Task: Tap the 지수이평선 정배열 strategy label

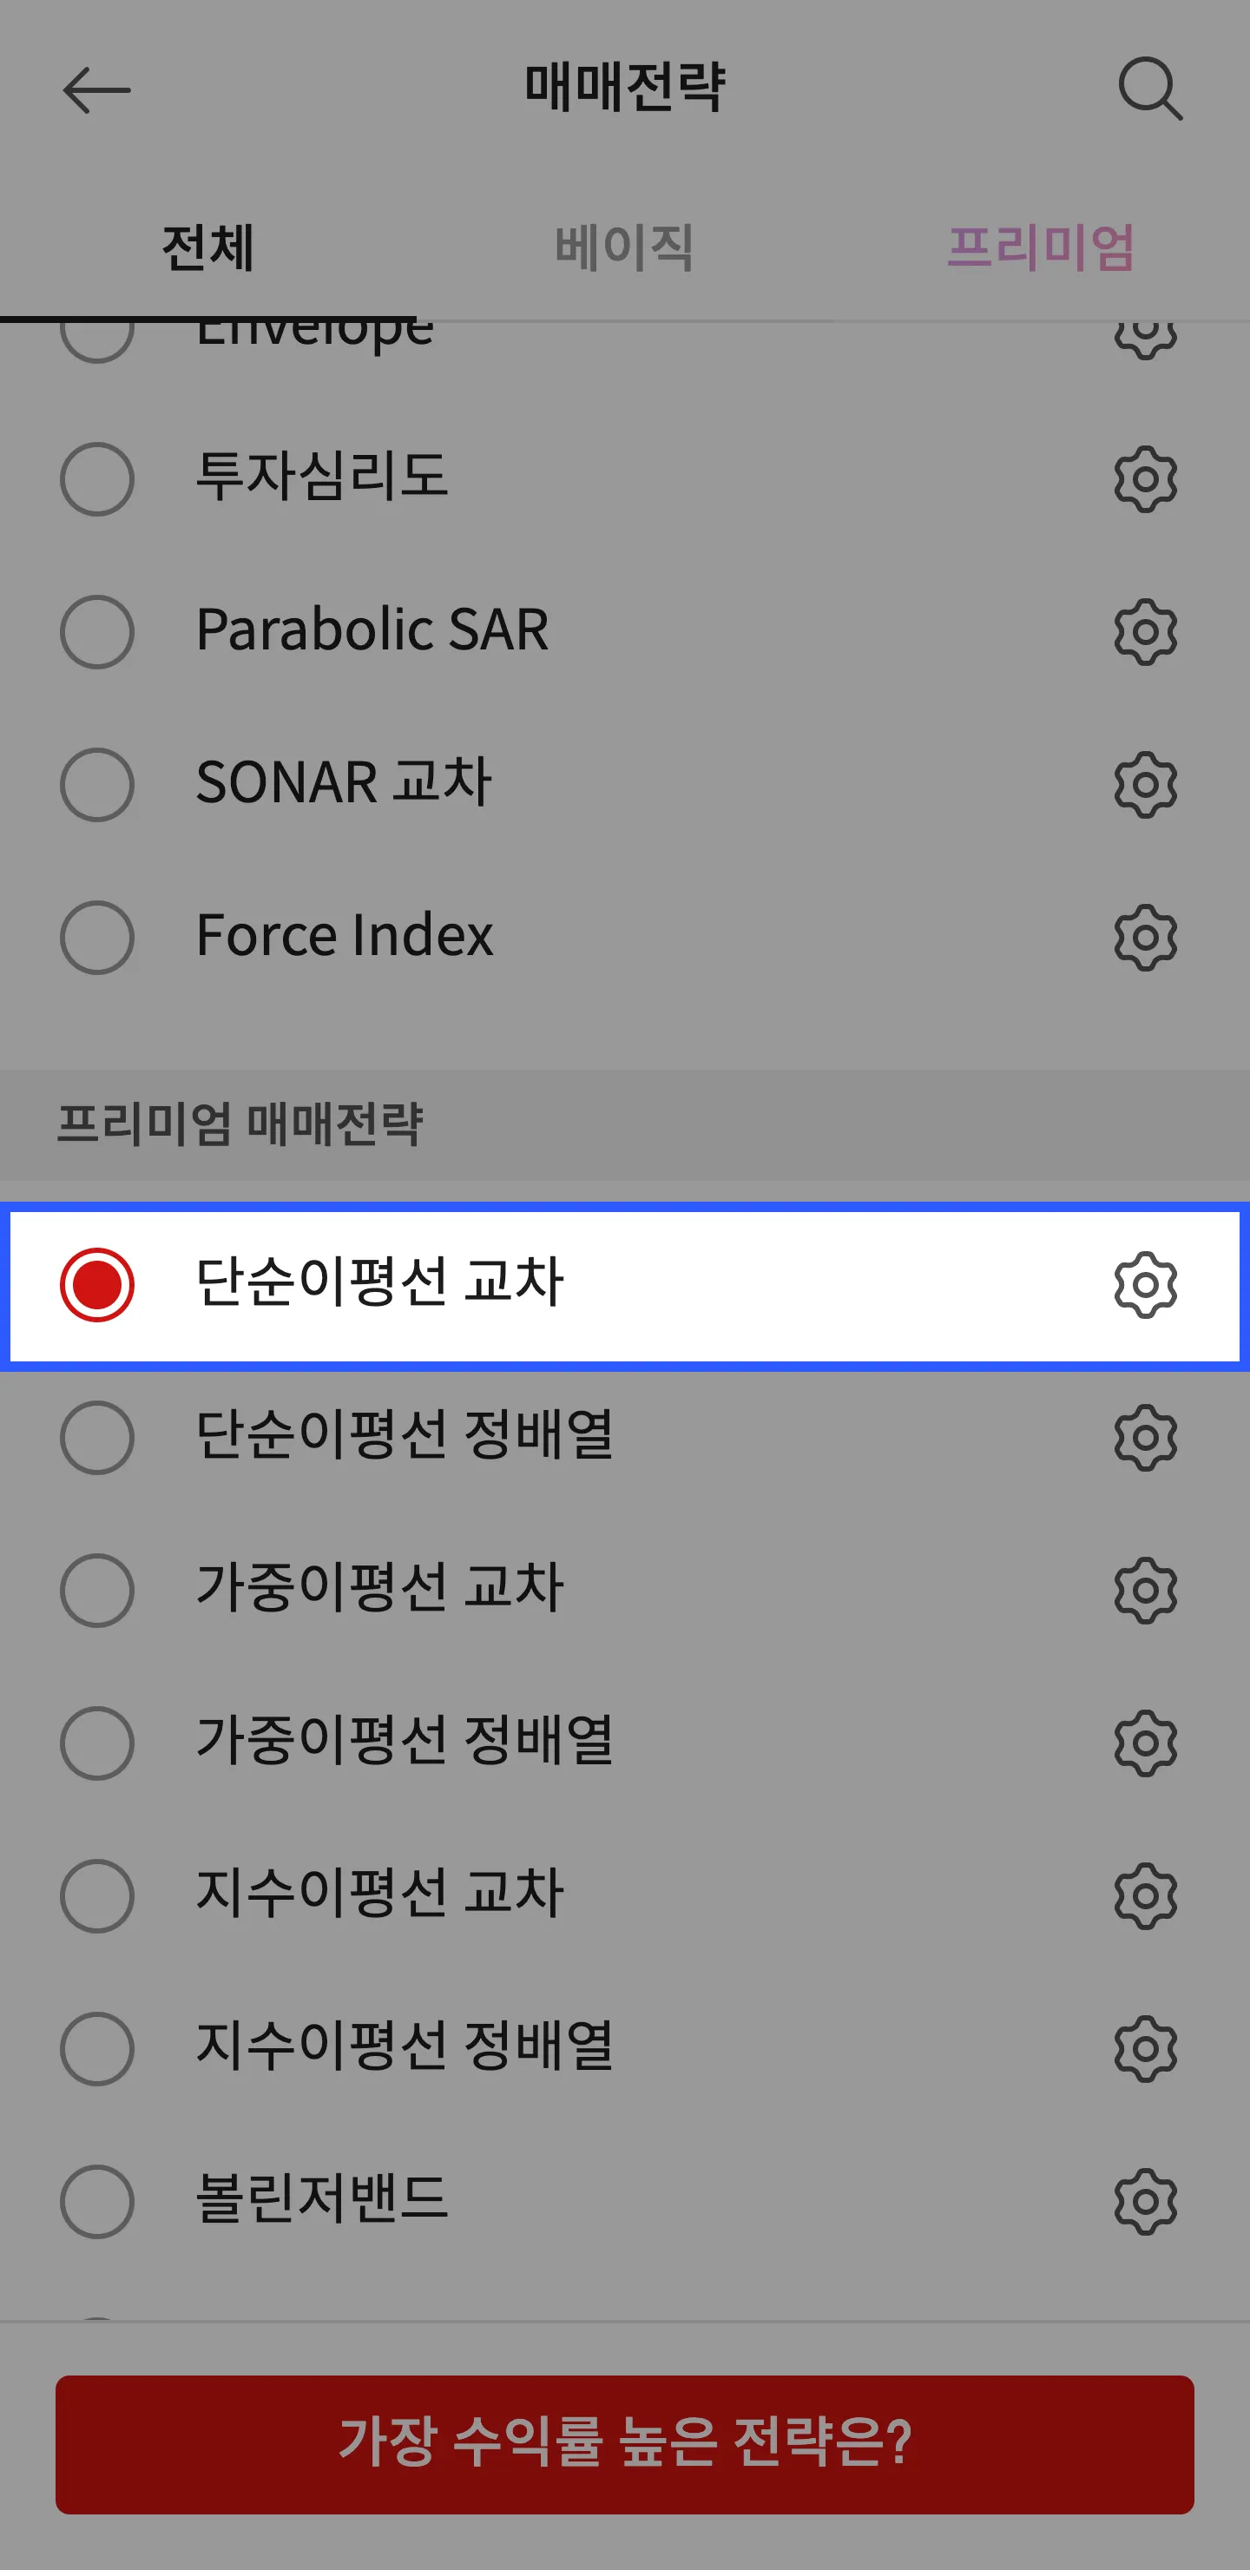Action: 404,2047
